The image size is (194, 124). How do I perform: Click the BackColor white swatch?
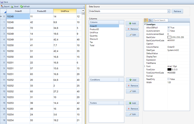click(169, 37)
